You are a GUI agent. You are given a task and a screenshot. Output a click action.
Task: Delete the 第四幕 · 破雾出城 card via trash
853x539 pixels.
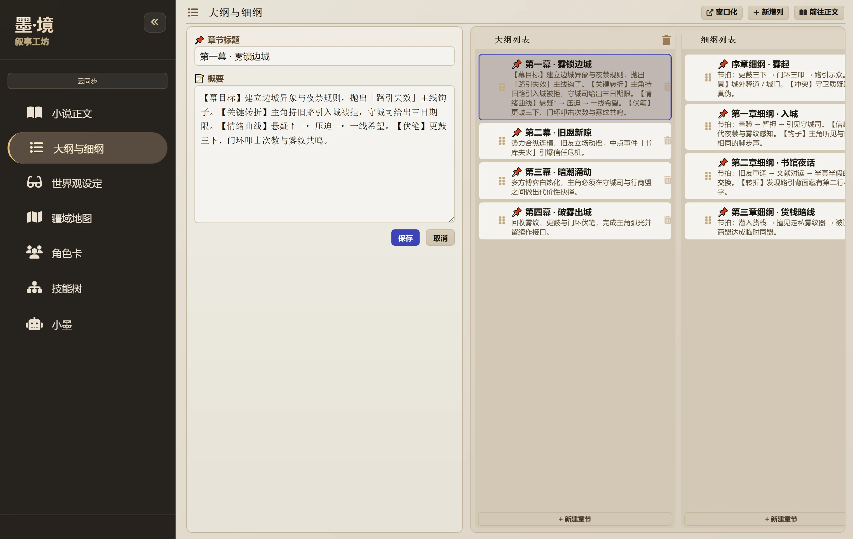(x=667, y=221)
